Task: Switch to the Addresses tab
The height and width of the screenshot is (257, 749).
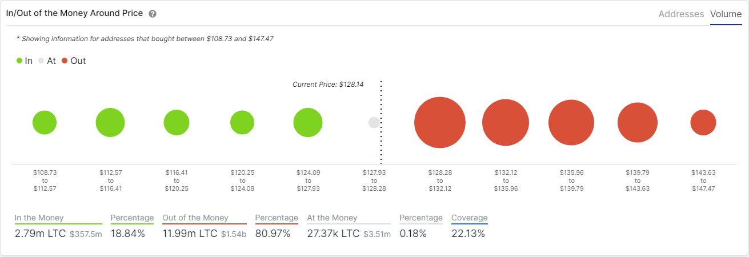Action: click(681, 14)
